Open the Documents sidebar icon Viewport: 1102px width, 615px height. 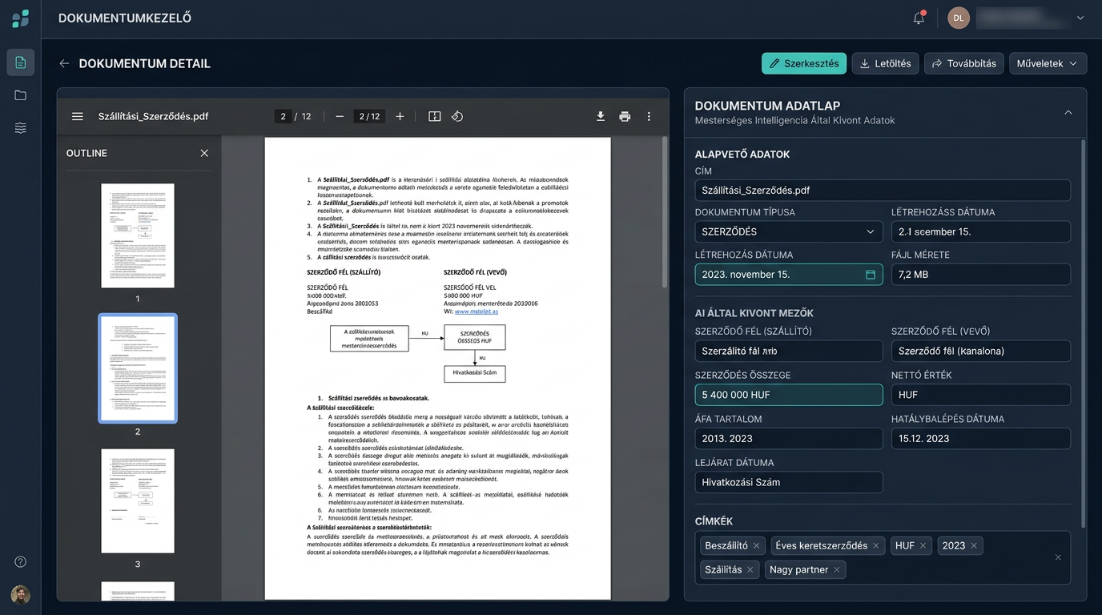point(21,62)
